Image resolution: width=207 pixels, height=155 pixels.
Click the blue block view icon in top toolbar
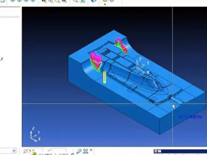tap(93, 1)
